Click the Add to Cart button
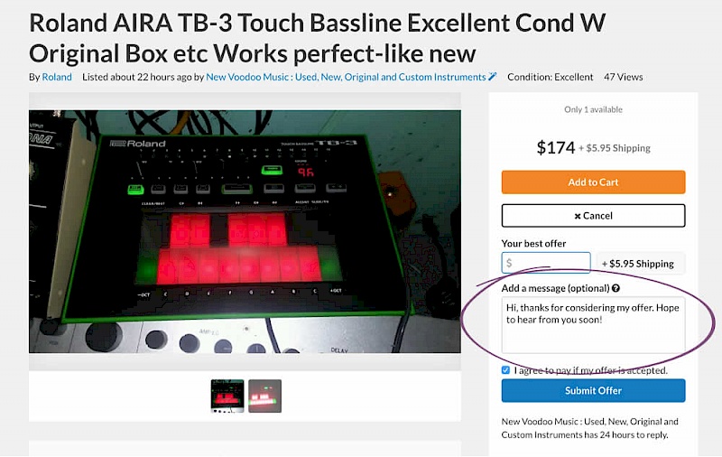Image resolution: width=722 pixels, height=457 pixels. (x=593, y=182)
